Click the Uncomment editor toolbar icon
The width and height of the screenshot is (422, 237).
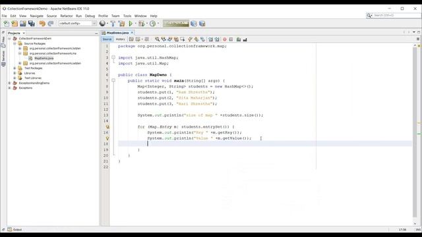coord(245,39)
